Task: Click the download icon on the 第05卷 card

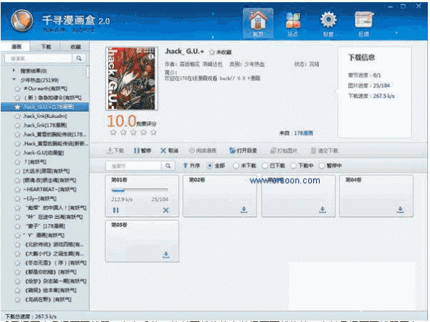Action: 166,254
